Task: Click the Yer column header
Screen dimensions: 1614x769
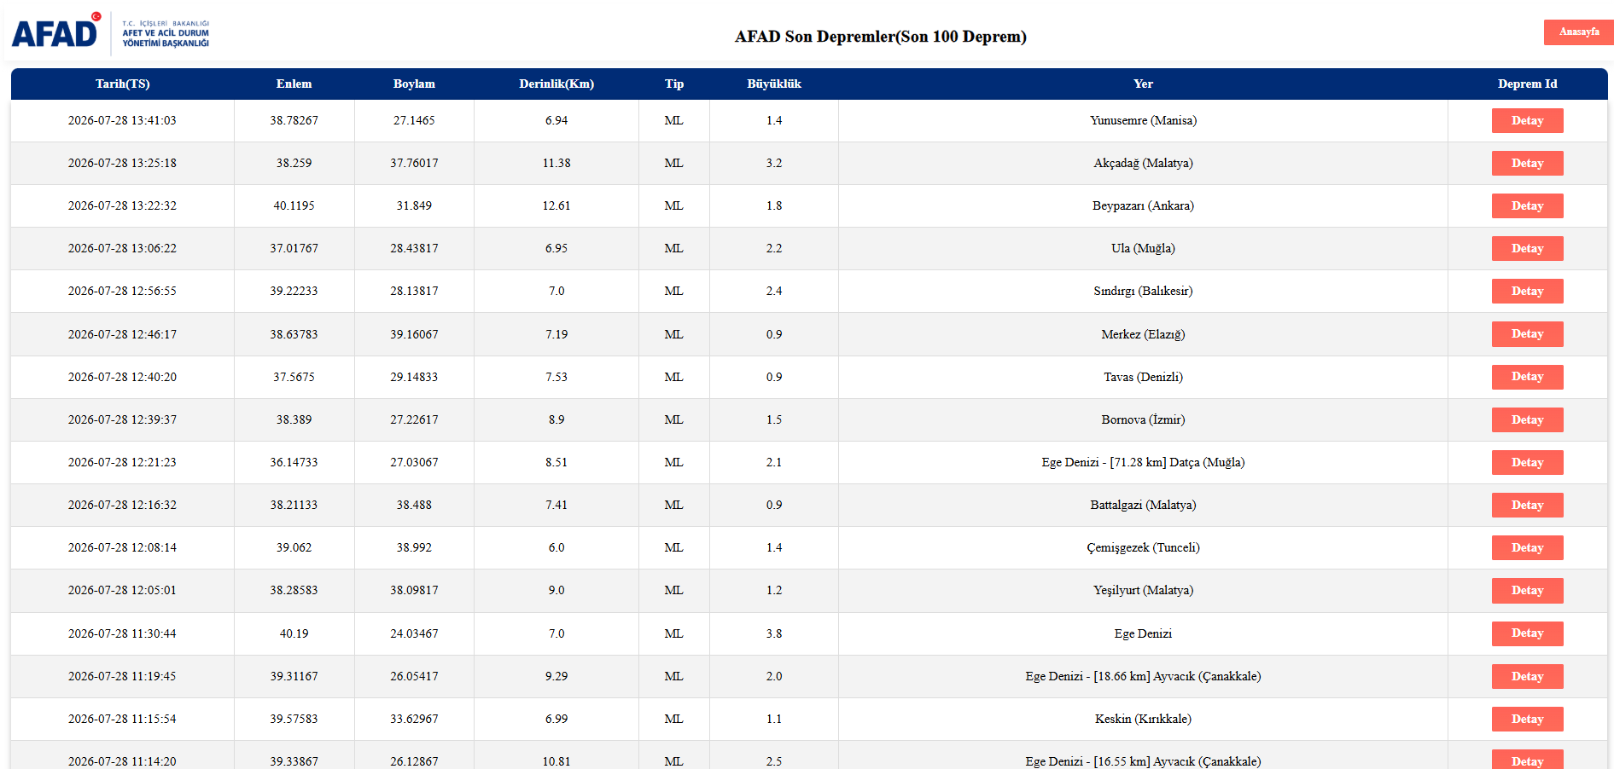Action: tap(1143, 84)
